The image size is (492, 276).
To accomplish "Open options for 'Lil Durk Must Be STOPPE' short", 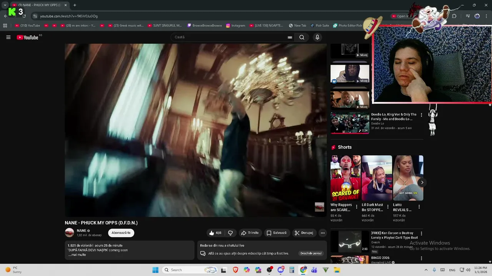I will point(388,207).
